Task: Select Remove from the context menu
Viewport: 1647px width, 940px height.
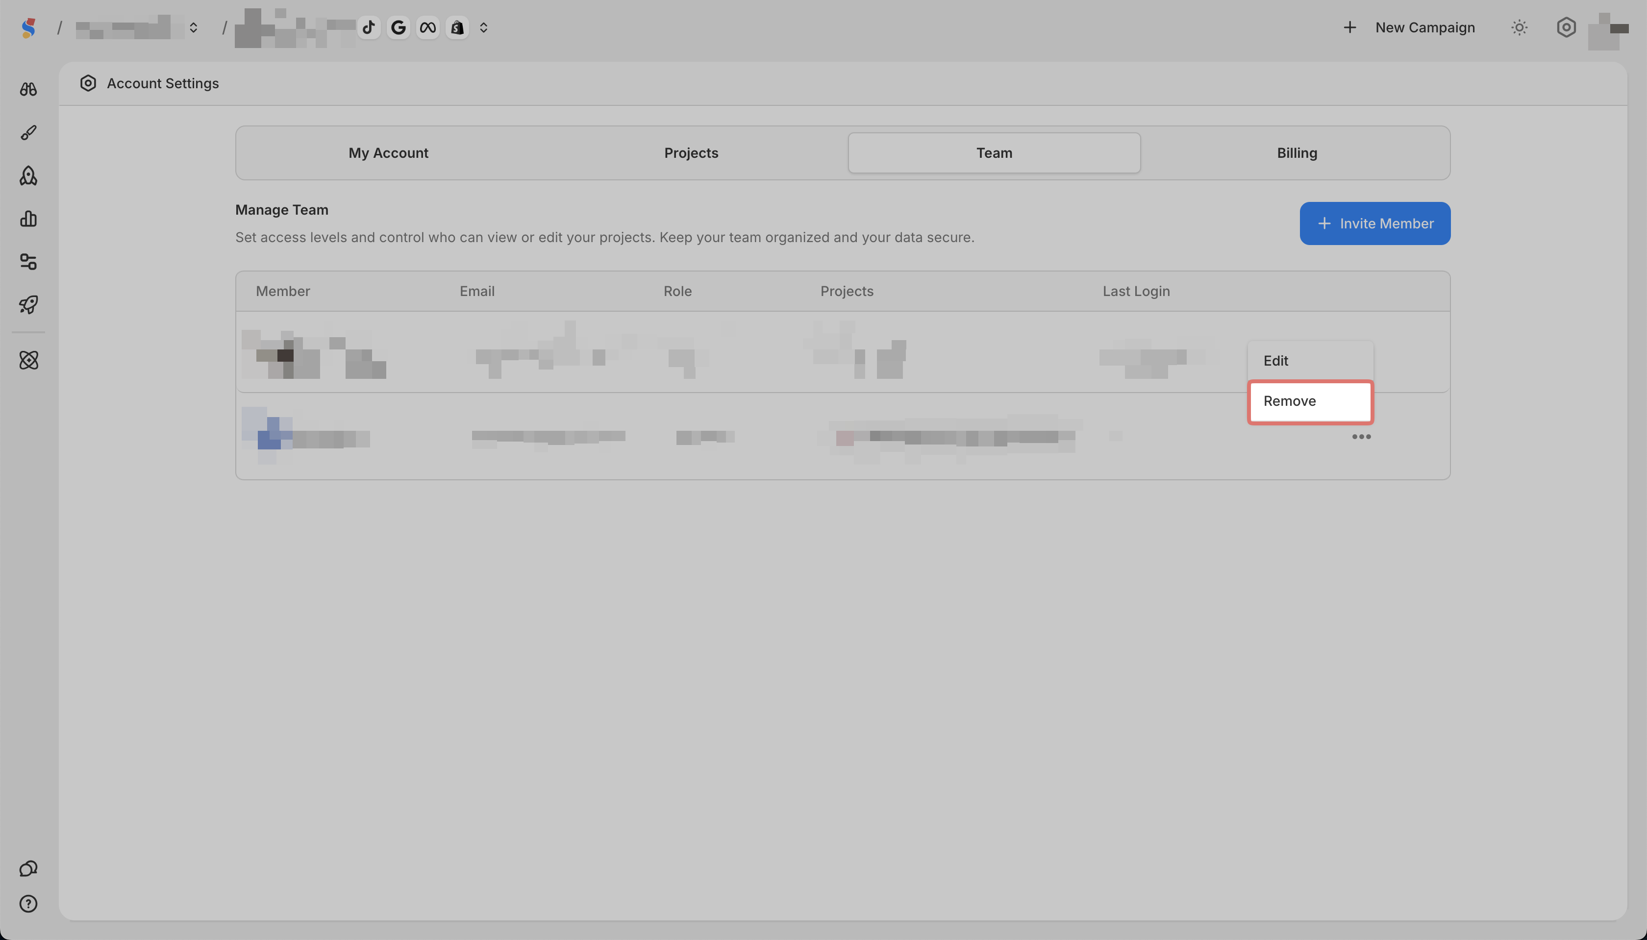Action: click(x=1309, y=401)
